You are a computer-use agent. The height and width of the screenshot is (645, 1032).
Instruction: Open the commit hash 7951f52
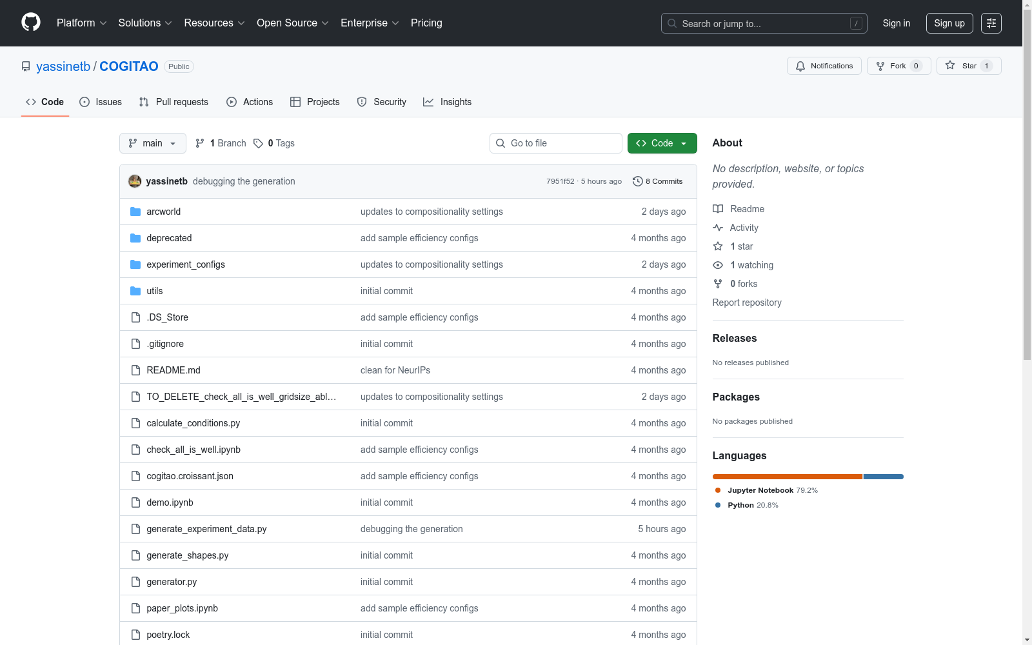(x=560, y=181)
